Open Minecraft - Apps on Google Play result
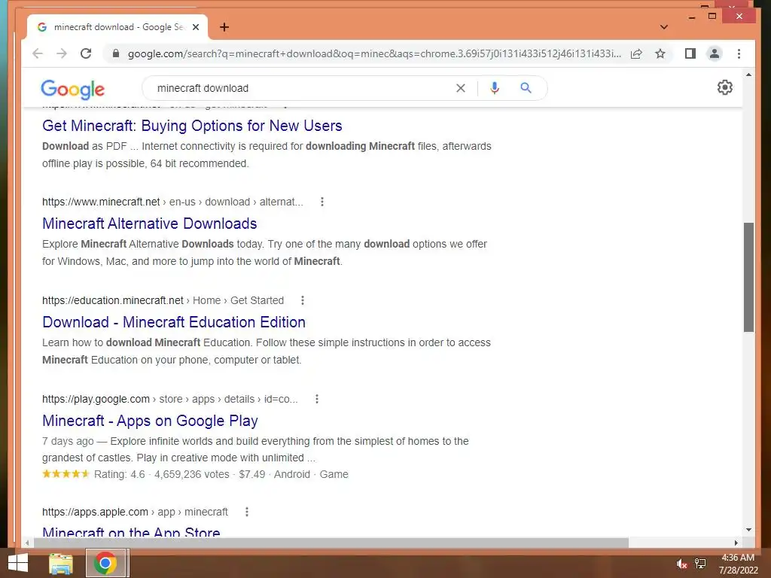771x578 pixels. [x=150, y=421]
